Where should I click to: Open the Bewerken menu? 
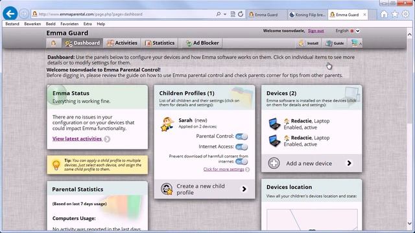(32, 24)
